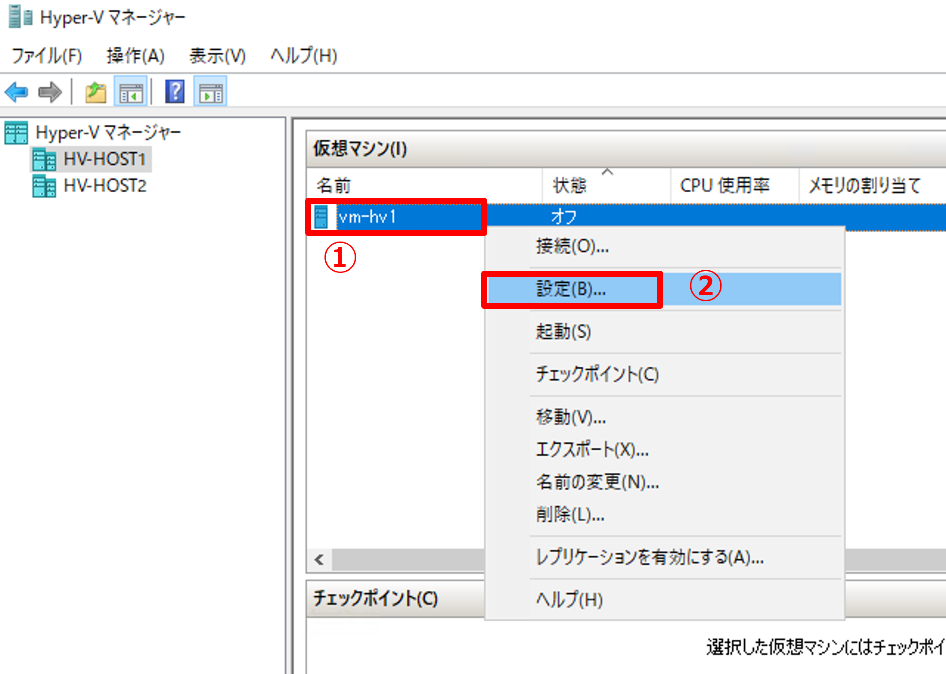Open the 操作(A) menu
This screenshot has width=946, height=674.
[135, 56]
